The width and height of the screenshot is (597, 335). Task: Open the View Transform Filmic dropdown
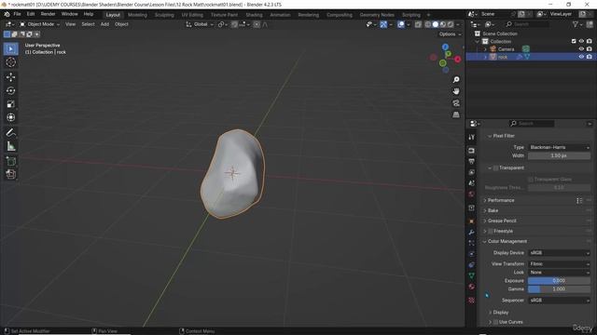click(x=559, y=263)
